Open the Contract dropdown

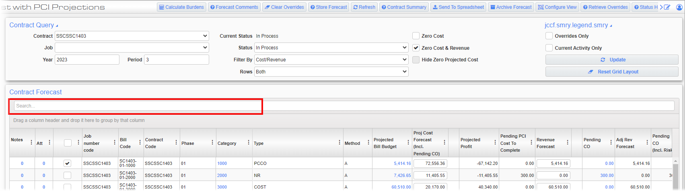[x=132, y=36]
